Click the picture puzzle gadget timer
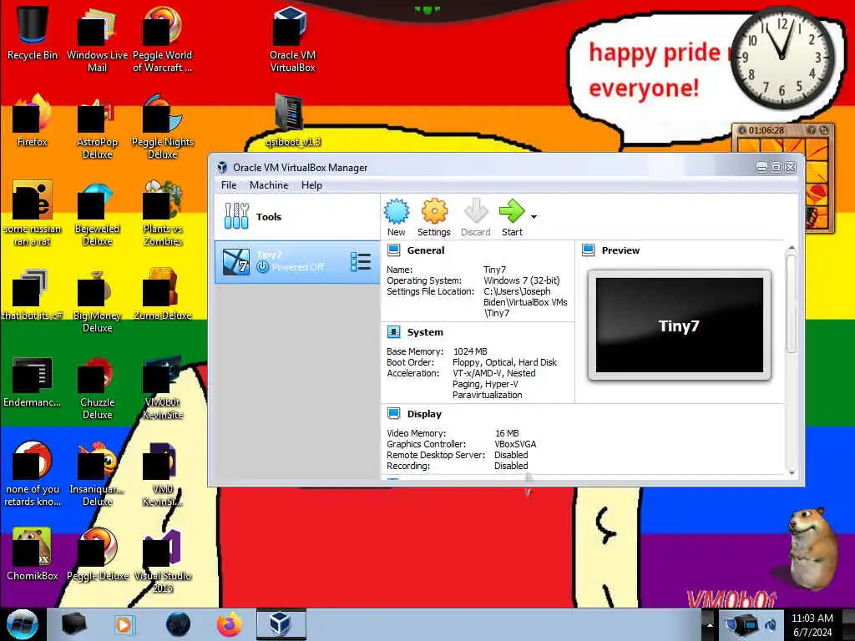 coord(766,130)
